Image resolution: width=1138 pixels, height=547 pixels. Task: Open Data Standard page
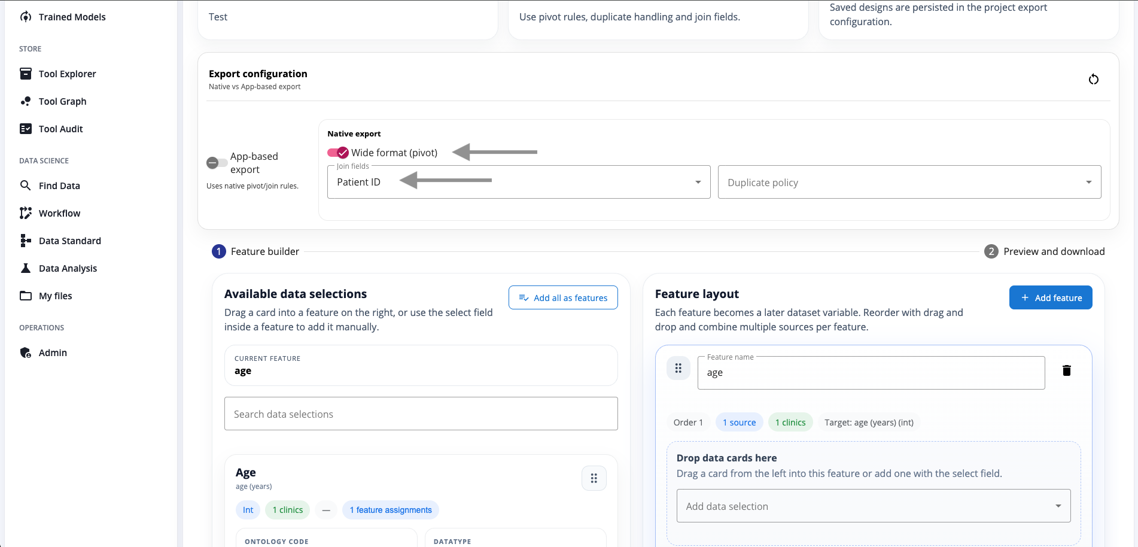coord(70,241)
